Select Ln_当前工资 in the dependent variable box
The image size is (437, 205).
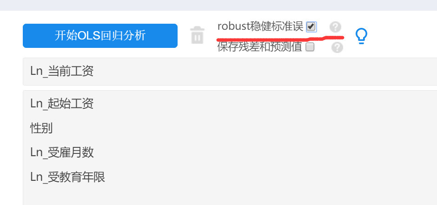click(62, 71)
